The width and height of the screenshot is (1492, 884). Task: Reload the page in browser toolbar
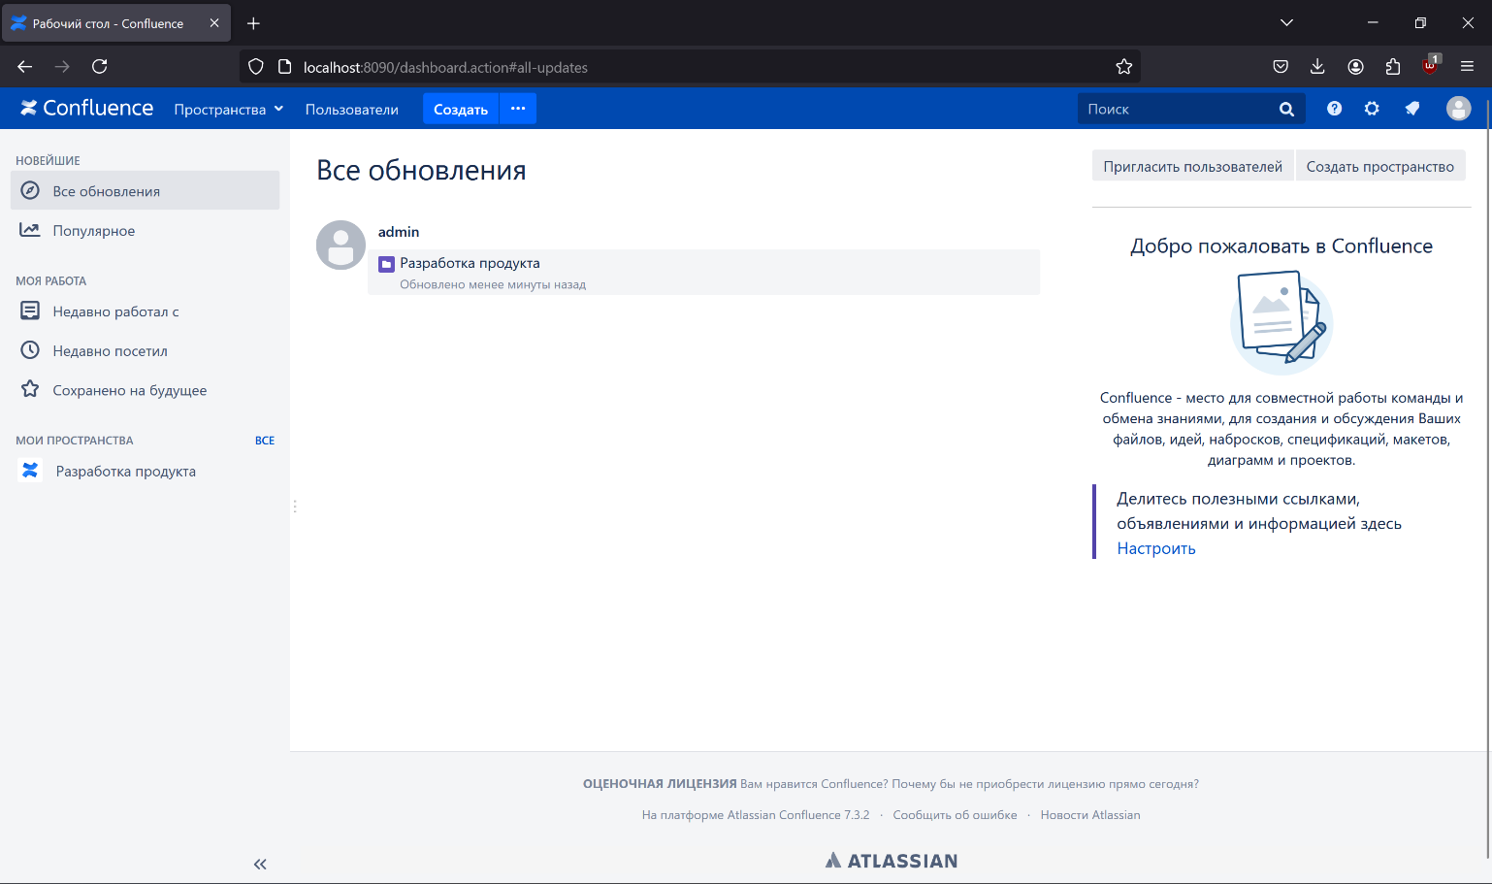99,67
